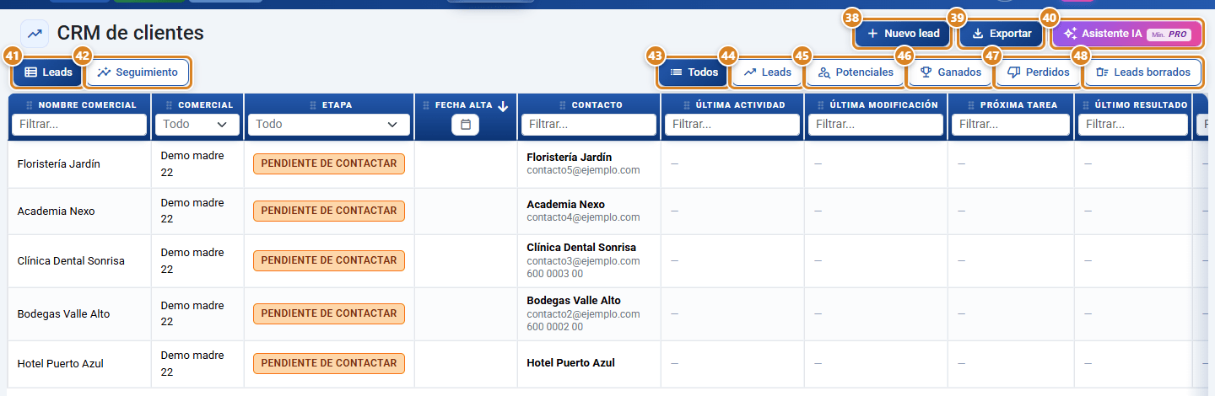The width and height of the screenshot is (1215, 396).
Task: Show Perdidos leads
Action: (1038, 72)
